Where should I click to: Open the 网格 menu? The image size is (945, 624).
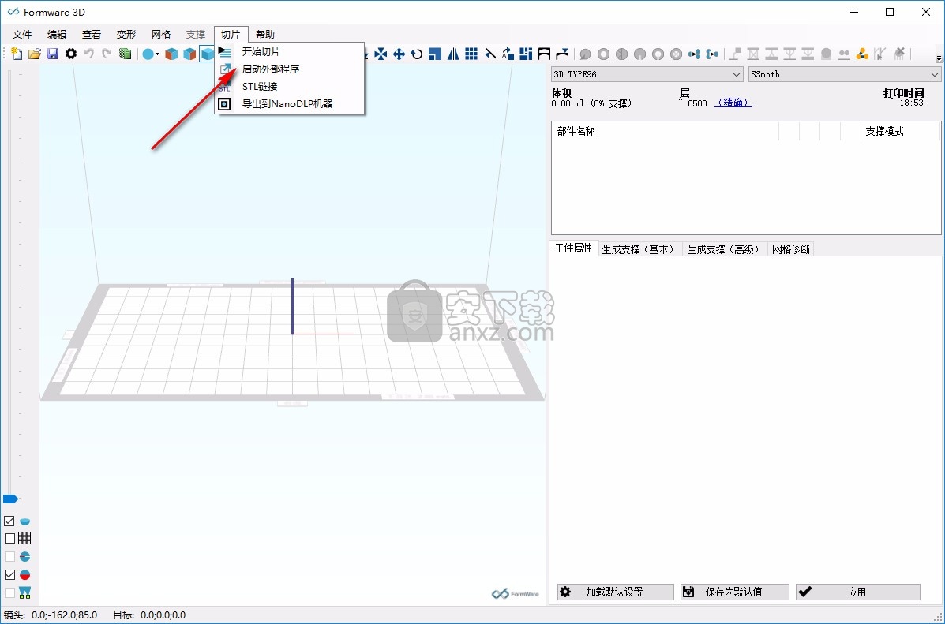pyautogui.click(x=161, y=35)
